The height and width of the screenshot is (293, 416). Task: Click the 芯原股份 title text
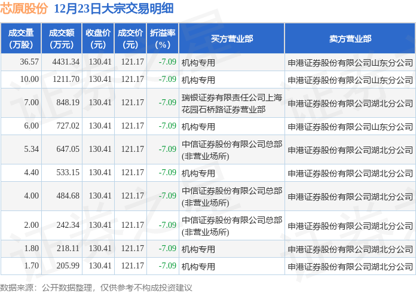pos(24,9)
